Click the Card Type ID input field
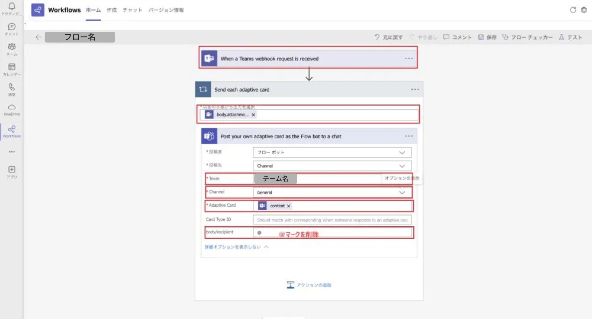 pos(332,220)
